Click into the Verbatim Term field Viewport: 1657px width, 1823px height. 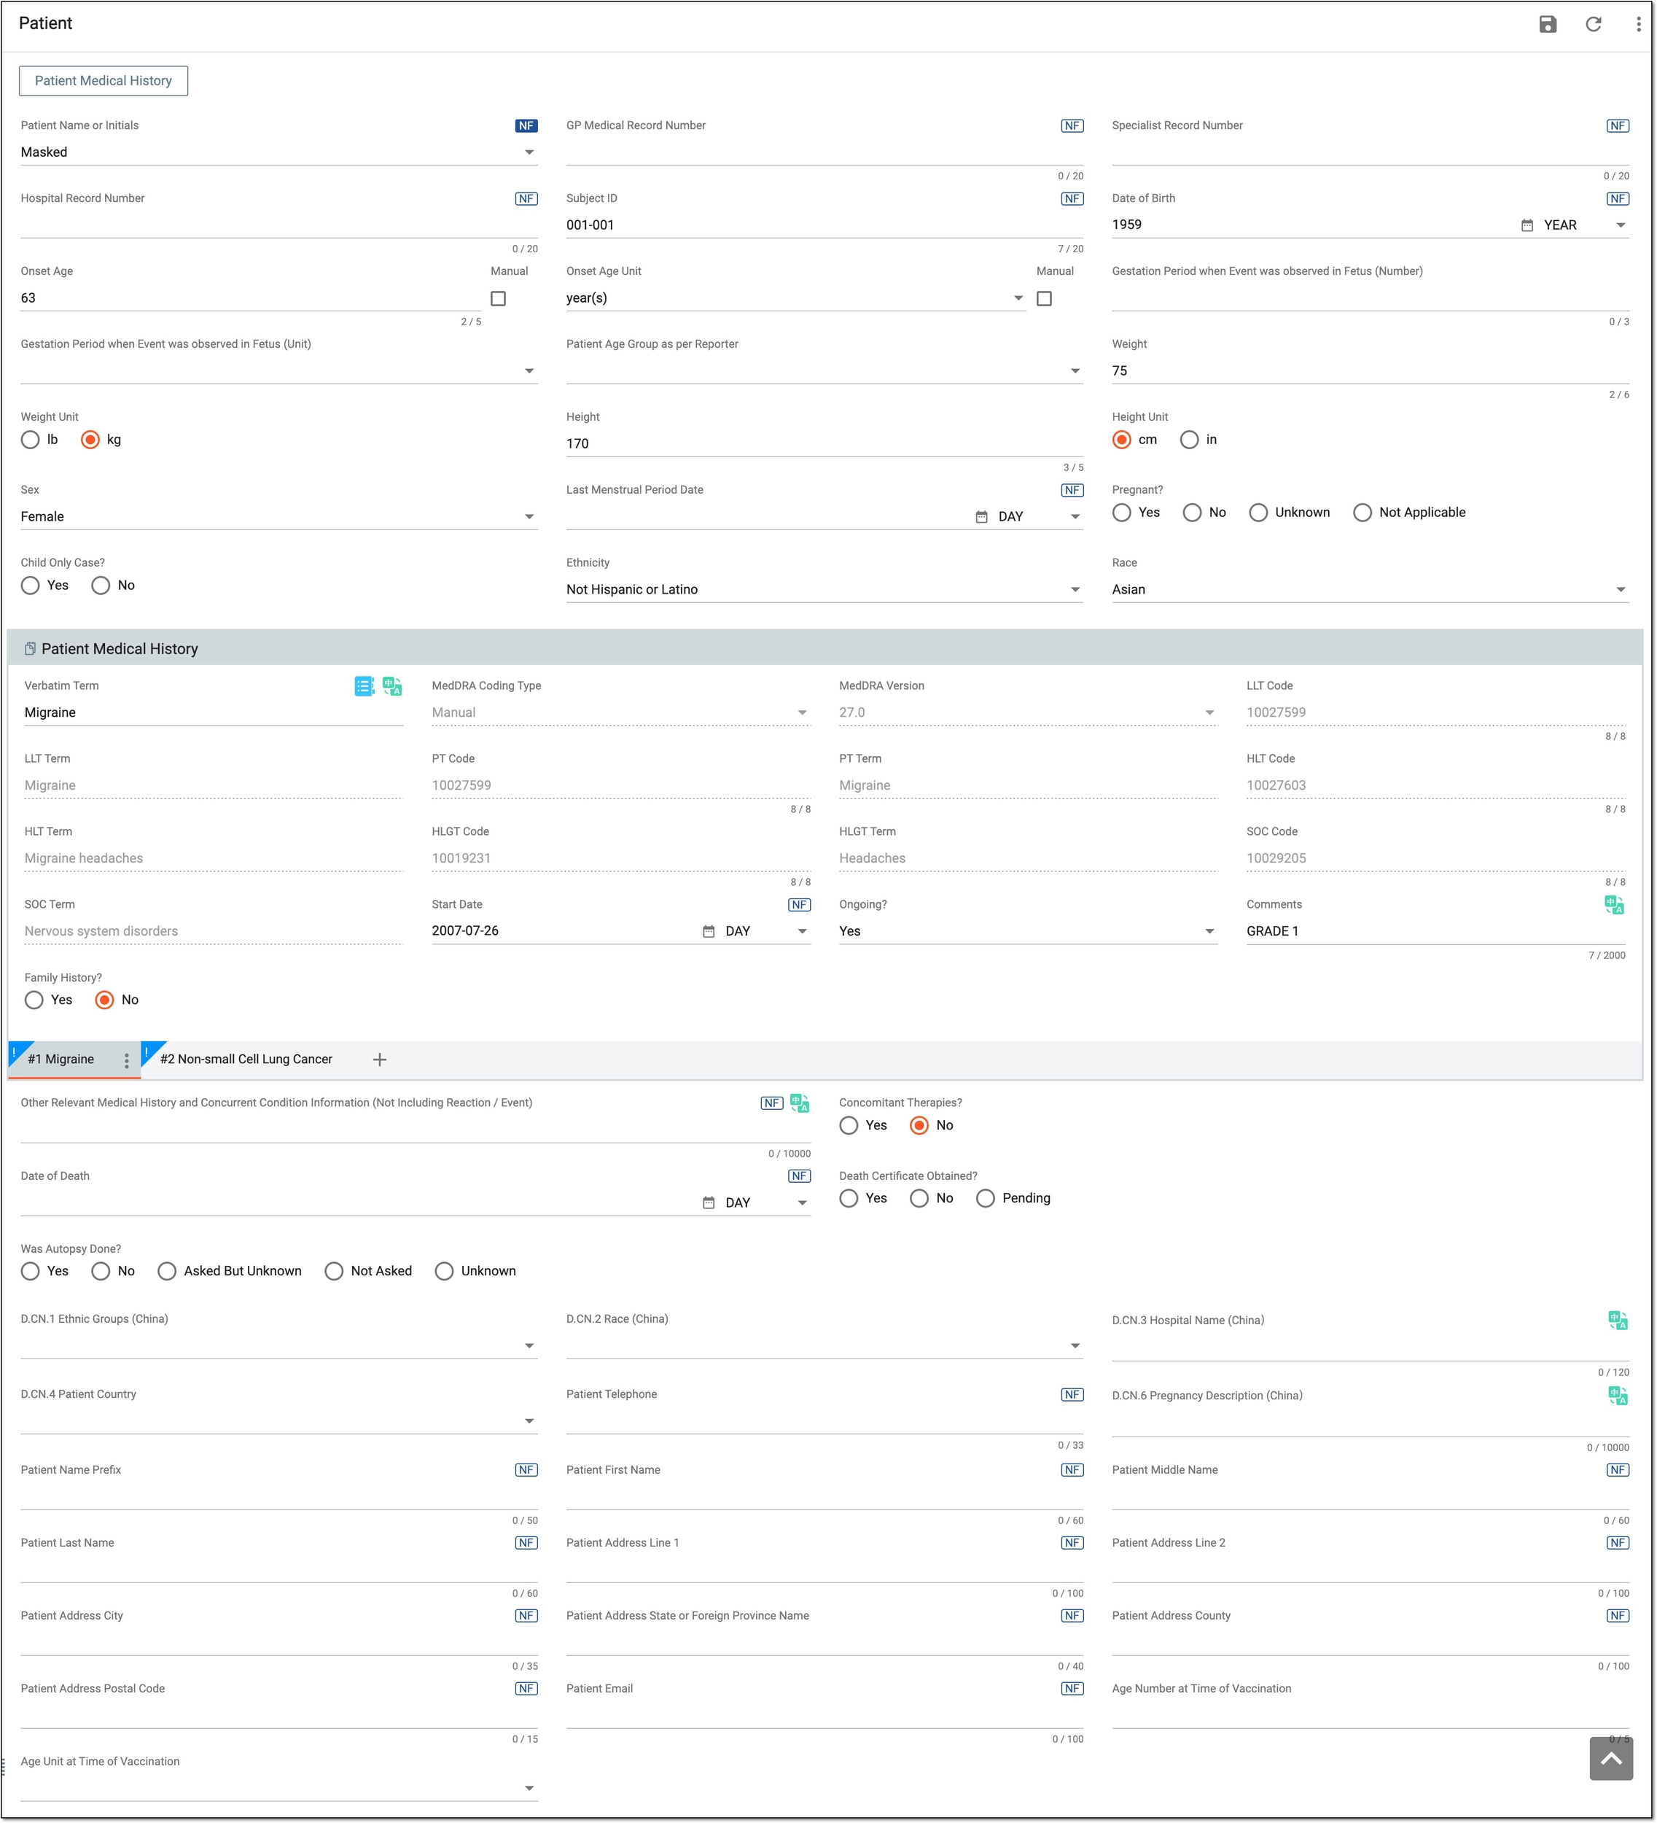pos(214,713)
